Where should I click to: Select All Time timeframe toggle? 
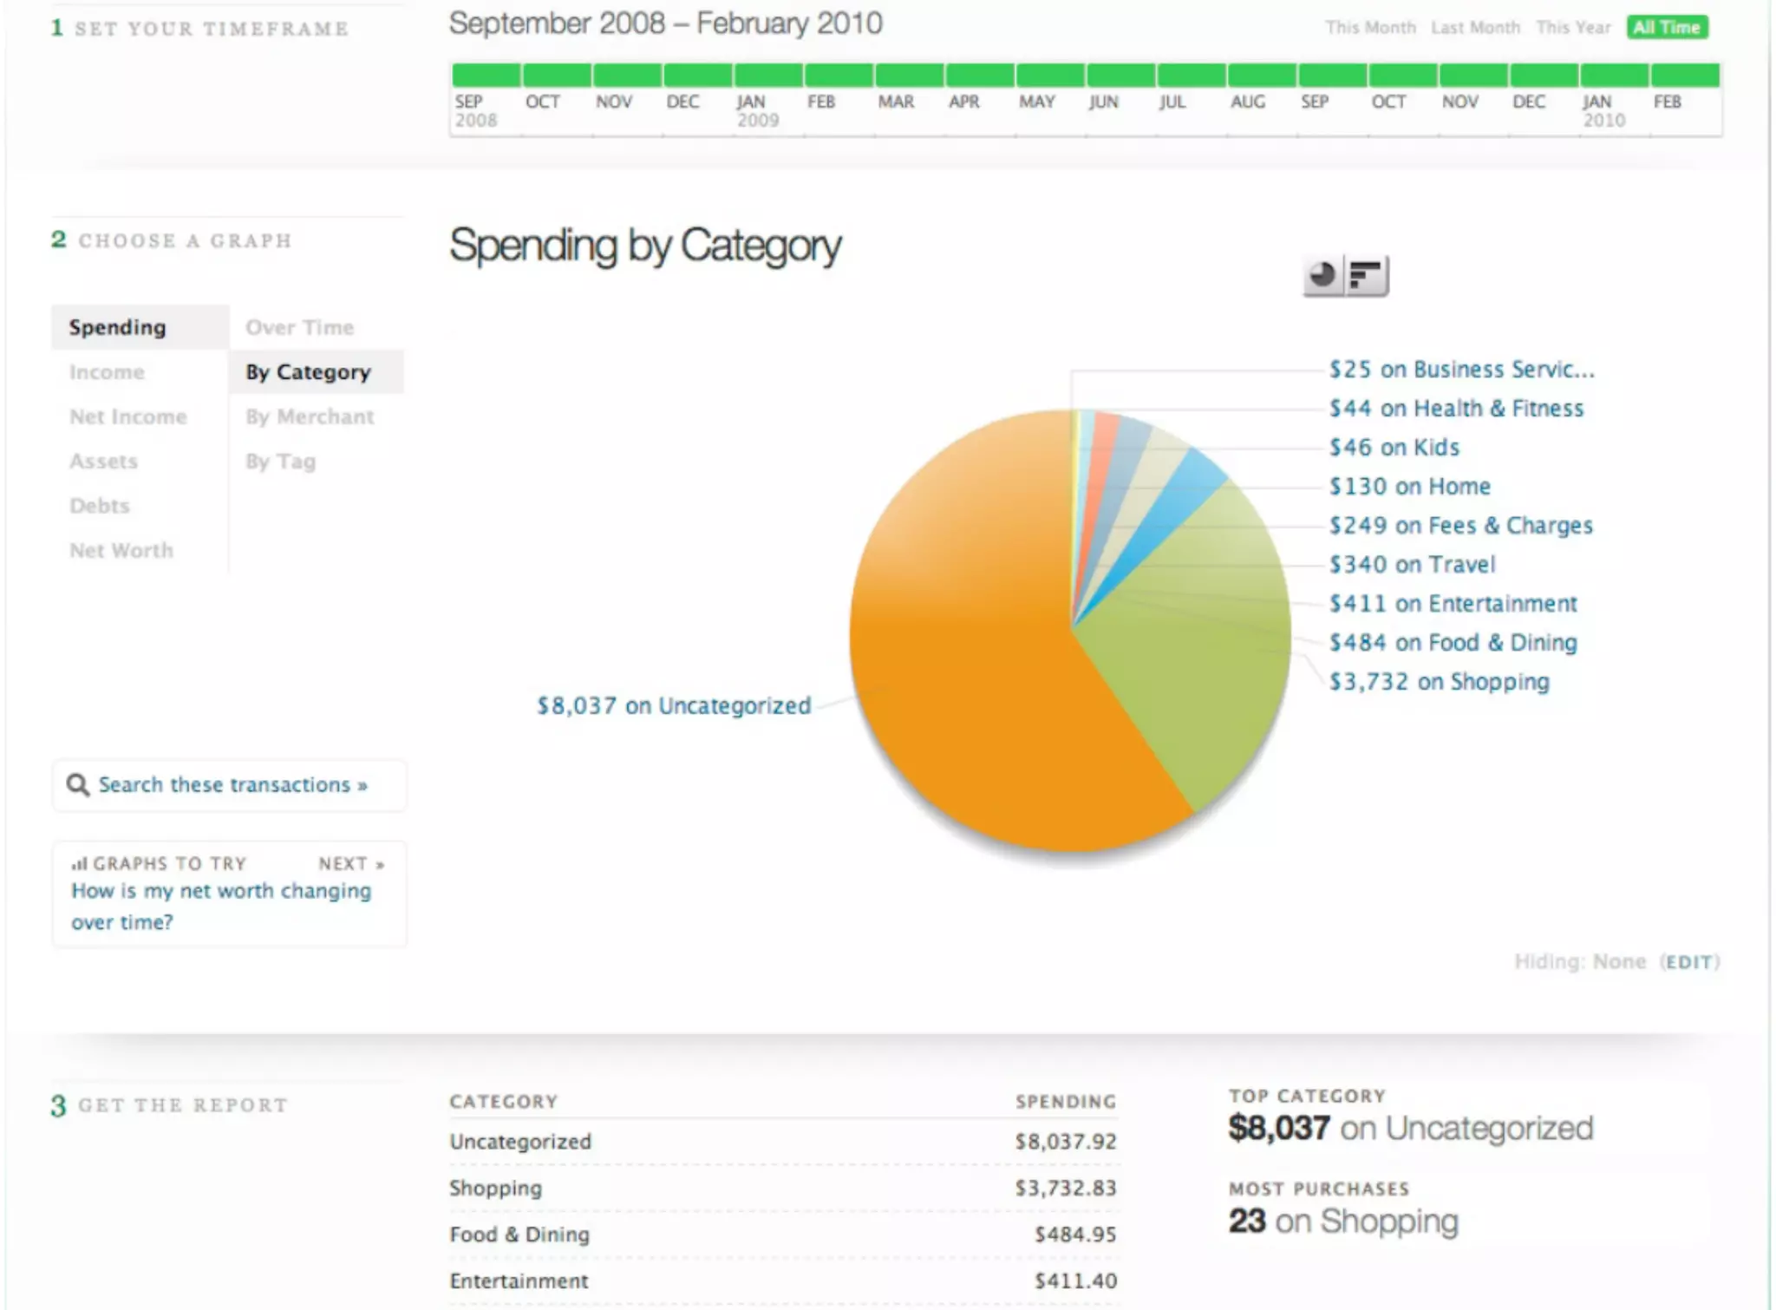1667,28
